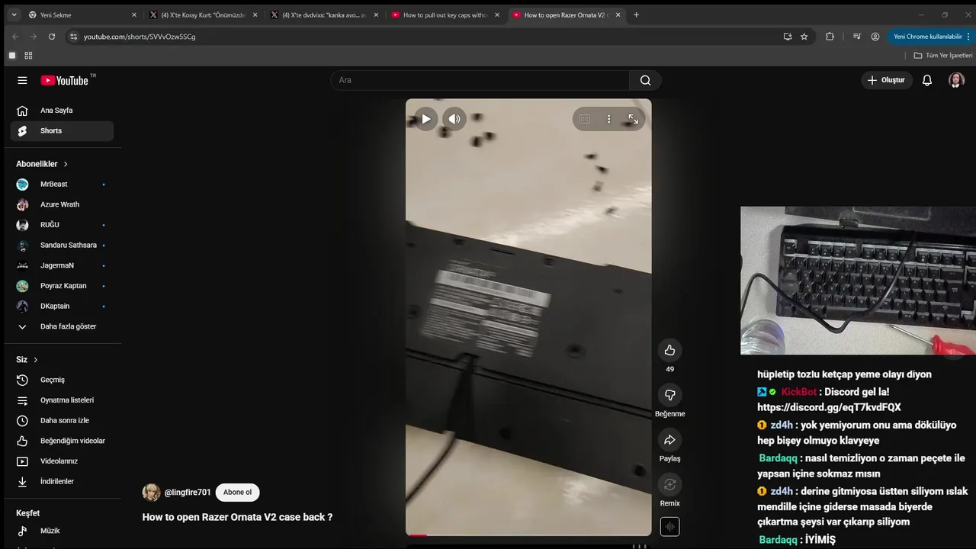The width and height of the screenshot is (976, 549).
Task: Expand Abonelikler section arrow
Action: [66, 164]
